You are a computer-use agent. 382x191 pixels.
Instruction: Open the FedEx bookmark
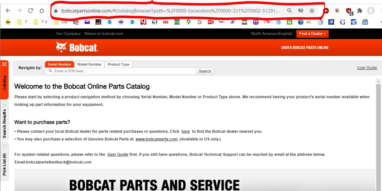click(222, 22)
